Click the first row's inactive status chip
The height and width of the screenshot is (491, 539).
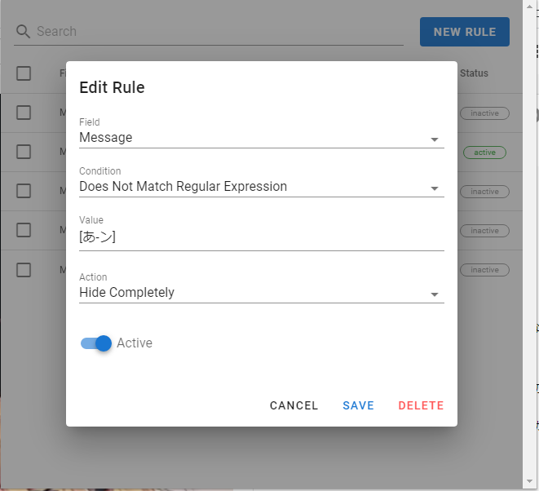(x=484, y=113)
